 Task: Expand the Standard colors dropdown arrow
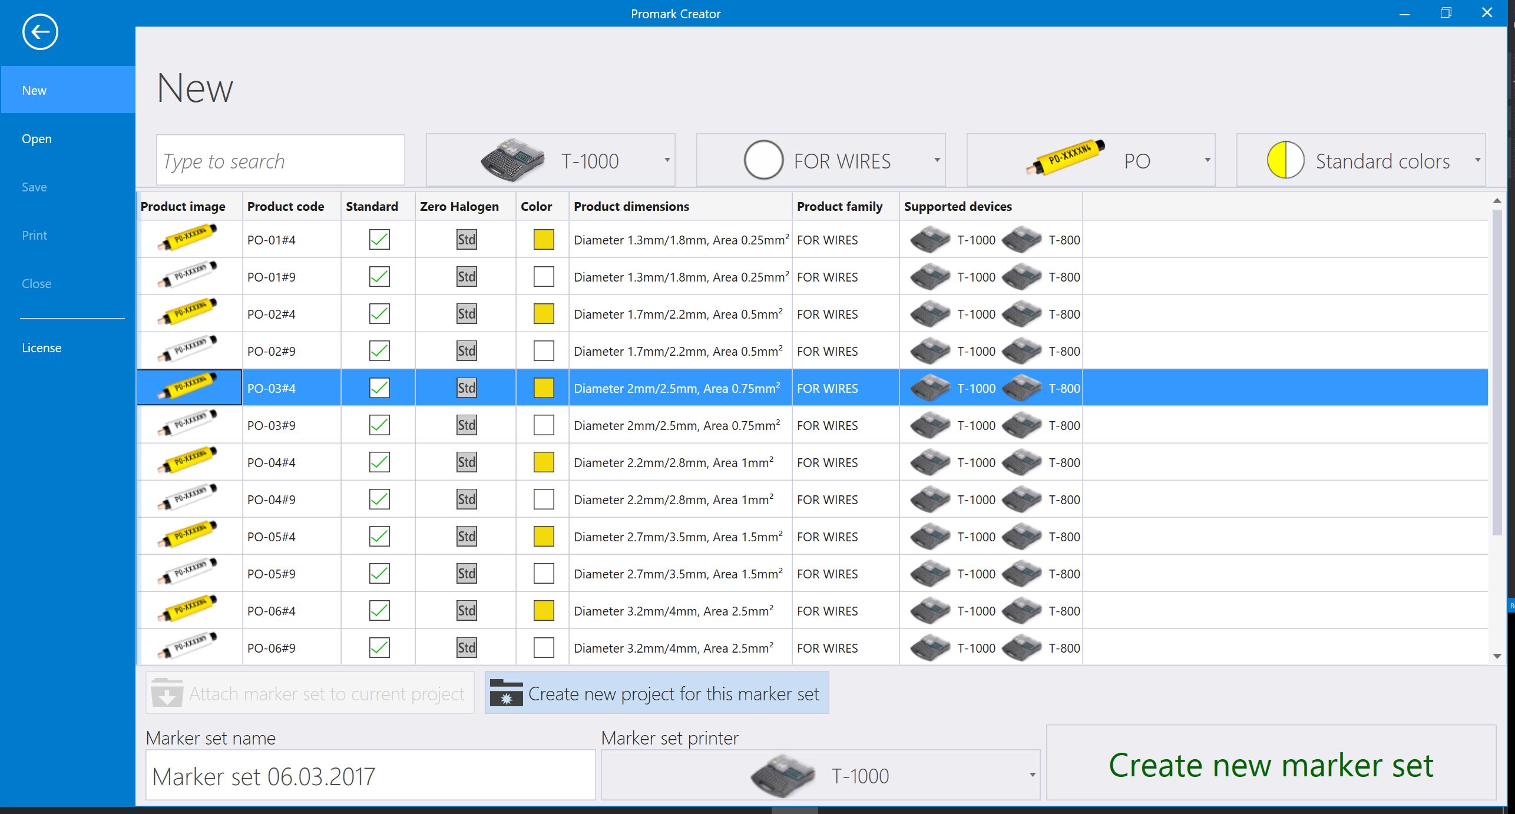pos(1478,160)
